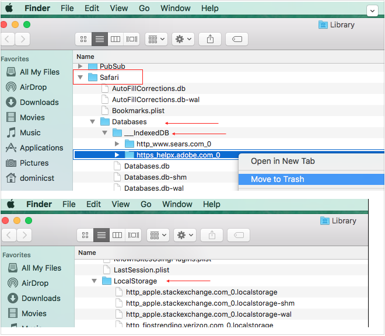Image resolution: width=385 pixels, height=336 pixels.
Task: Expand the http_www.sears.com_0 folder
Action: click(117, 144)
